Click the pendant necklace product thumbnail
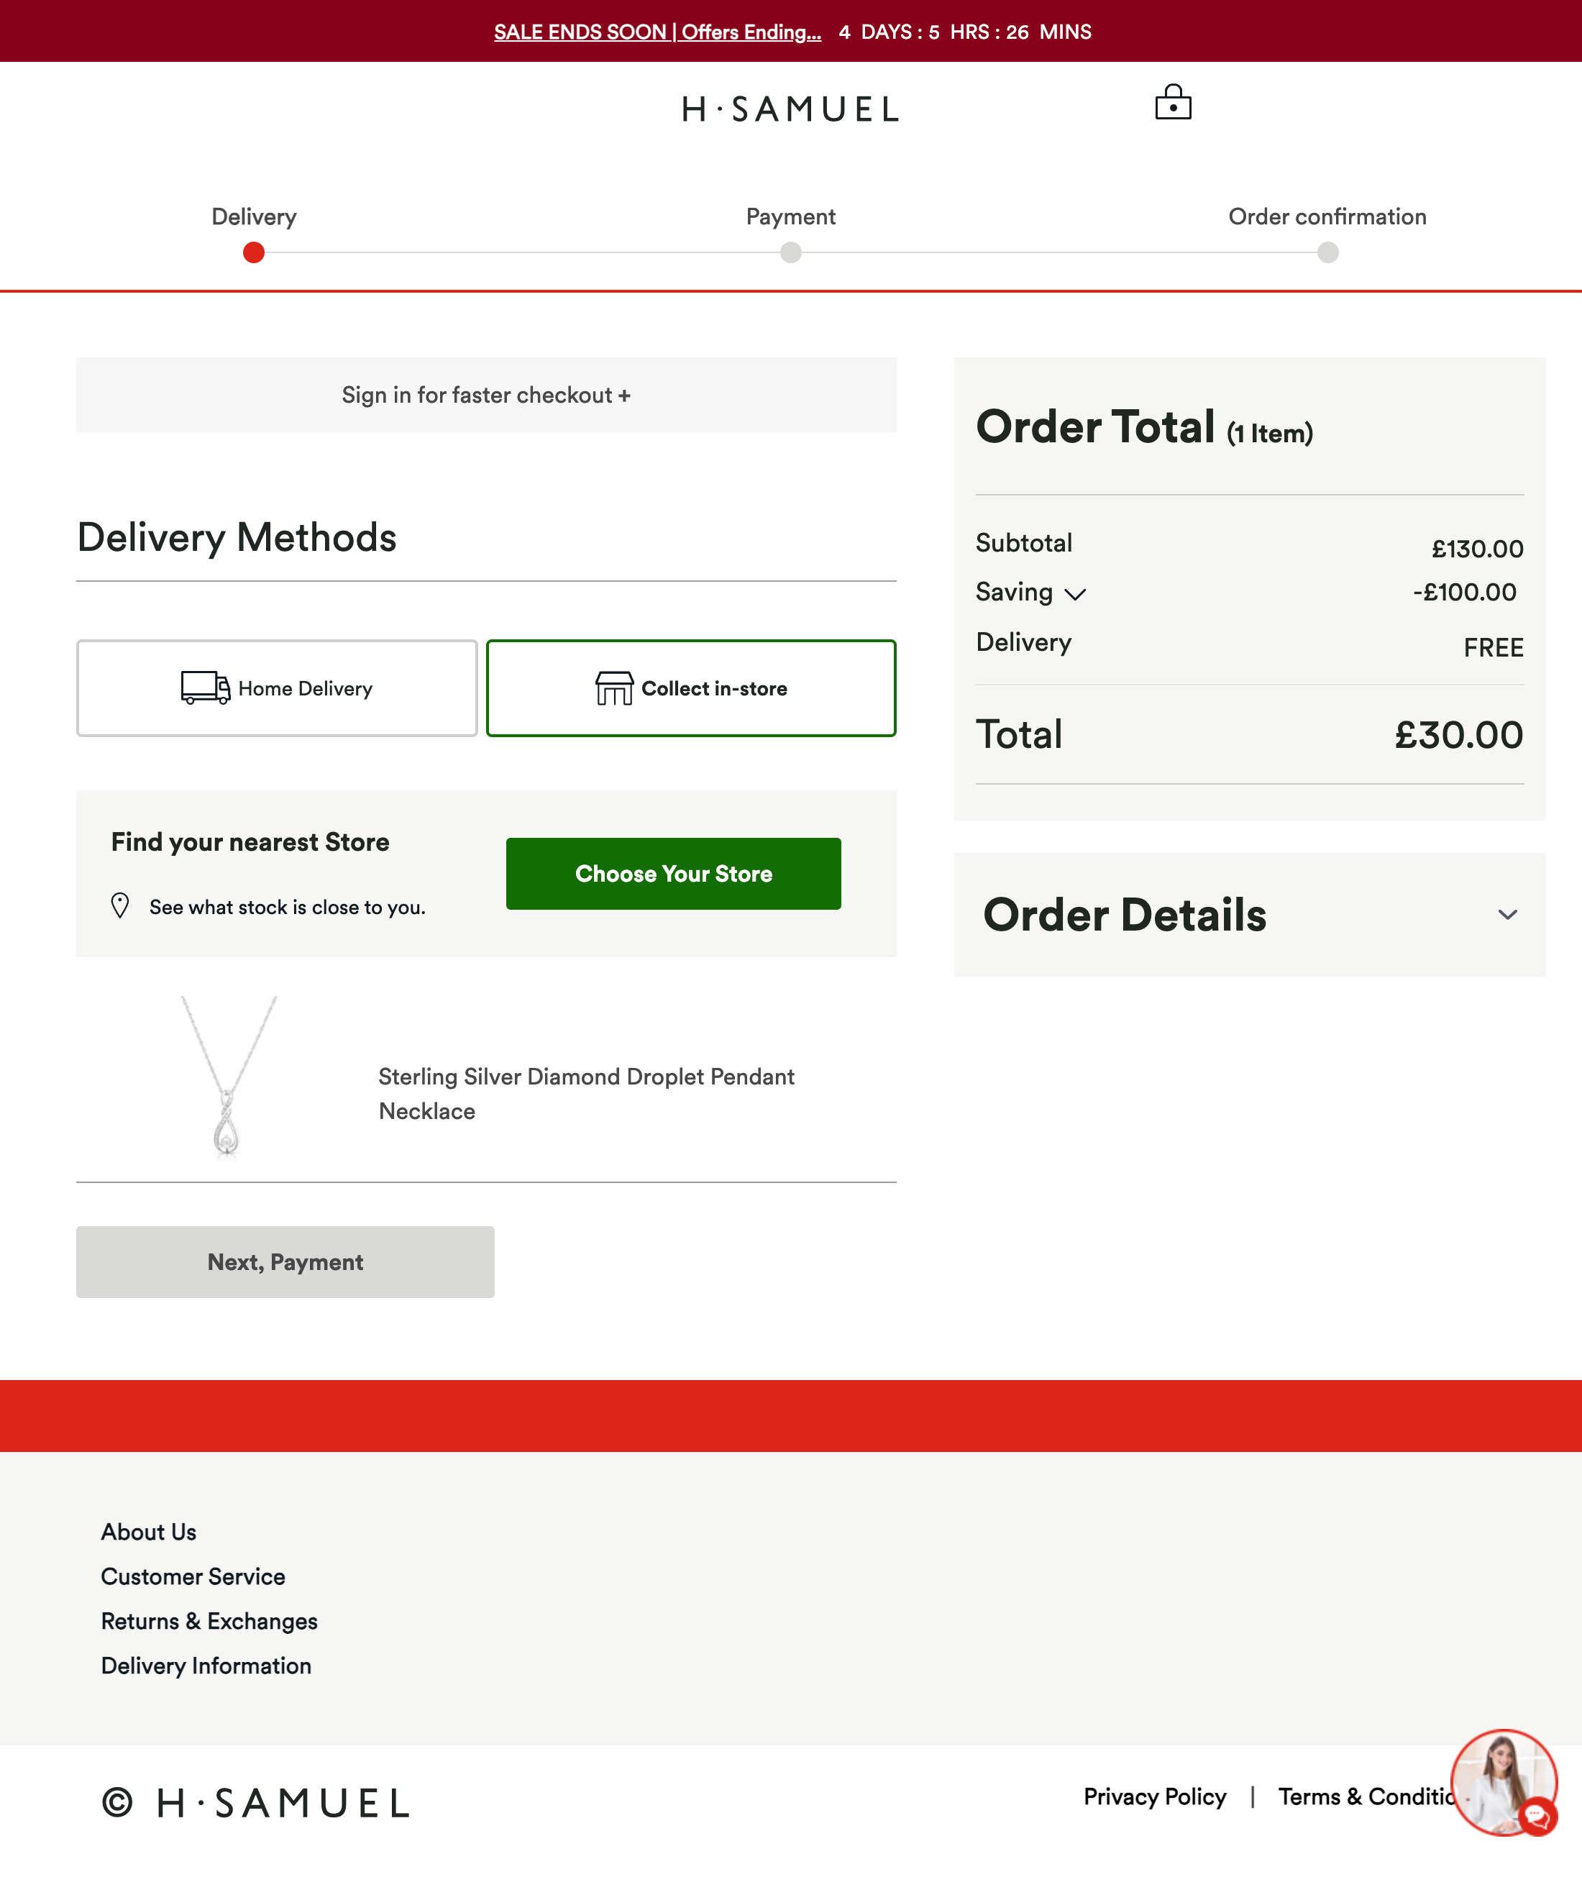Viewport: 1582px width, 1877px height. (228, 1076)
